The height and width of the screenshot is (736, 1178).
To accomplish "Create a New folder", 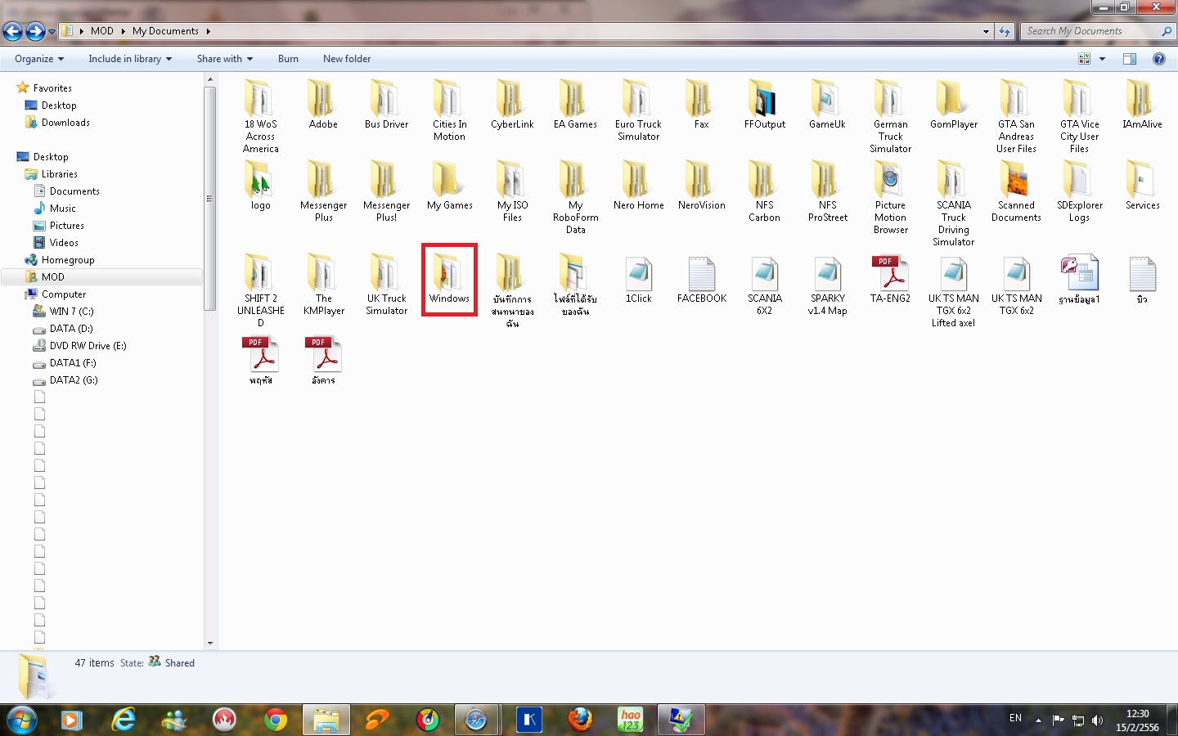I will pos(347,59).
